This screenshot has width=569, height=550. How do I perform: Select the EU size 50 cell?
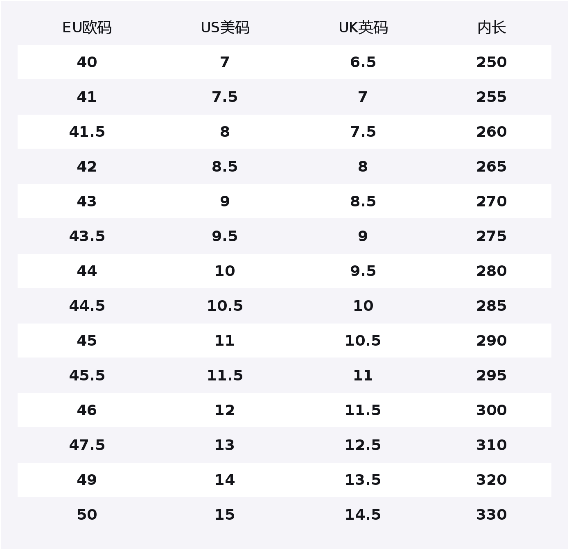click(x=87, y=515)
